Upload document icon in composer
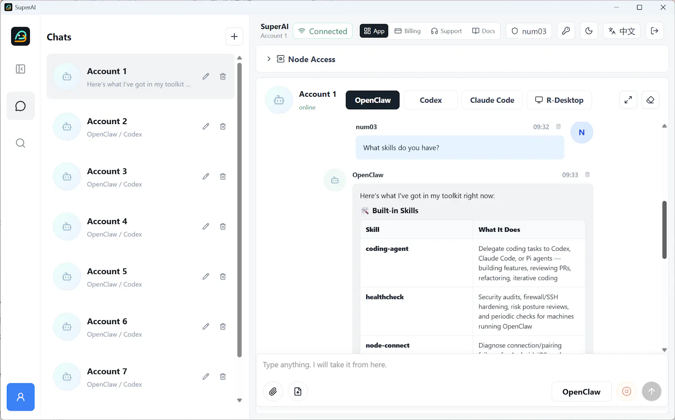 coord(298,392)
